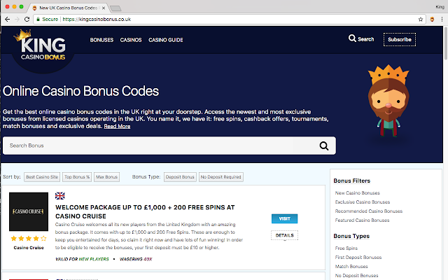Open the CASINOS menu

coord(131,40)
